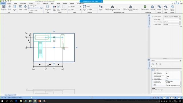Viewport: 183px width, 103px height.
Task: Click the Properties panel grid icon
Action: point(149,60)
